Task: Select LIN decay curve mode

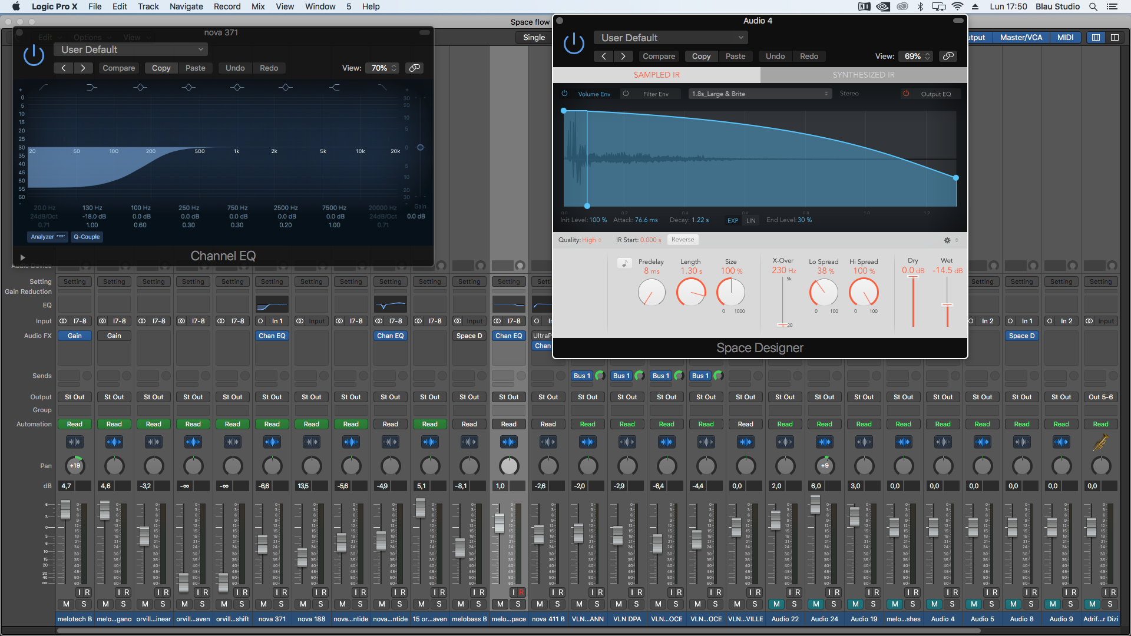Action: coord(750,221)
